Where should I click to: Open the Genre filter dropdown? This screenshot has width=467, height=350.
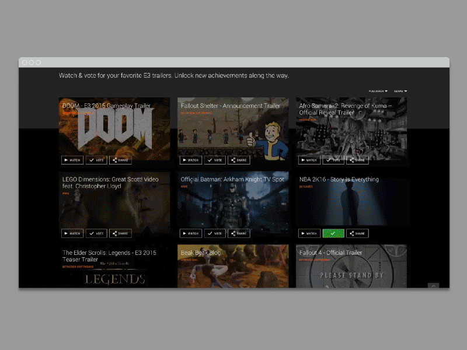(x=400, y=91)
